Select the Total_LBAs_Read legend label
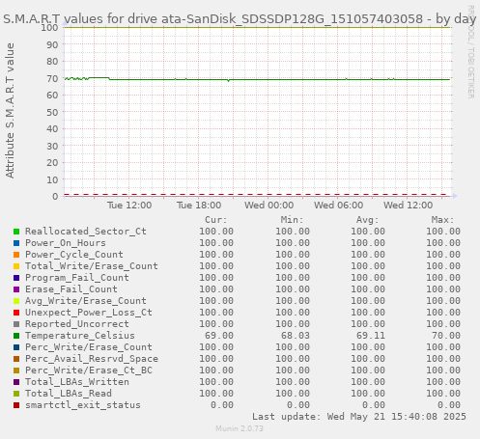Image resolution: width=480 pixels, height=439 pixels. 69,394
